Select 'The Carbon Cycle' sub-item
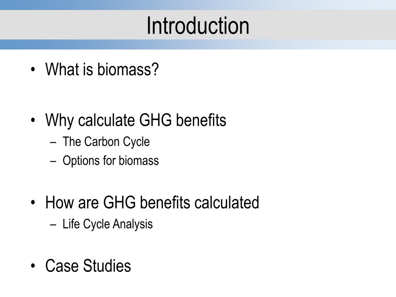 (106, 142)
